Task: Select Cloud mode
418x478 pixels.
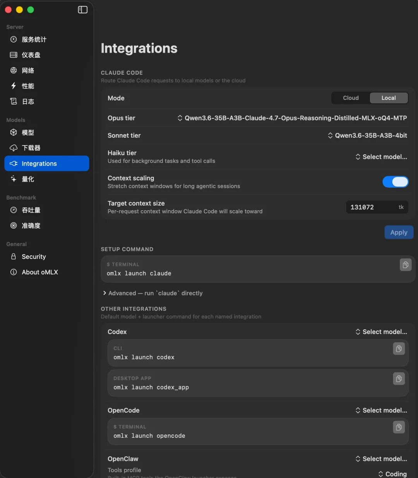Action: pos(351,98)
